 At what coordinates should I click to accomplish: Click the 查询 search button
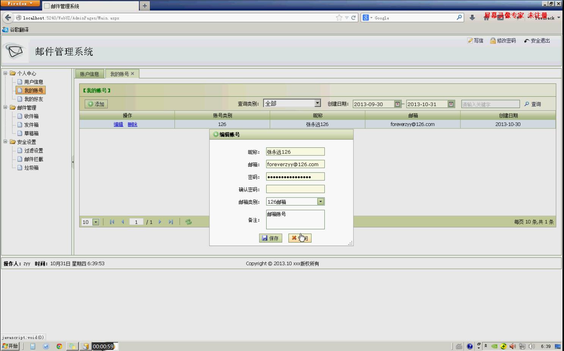point(533,104)
